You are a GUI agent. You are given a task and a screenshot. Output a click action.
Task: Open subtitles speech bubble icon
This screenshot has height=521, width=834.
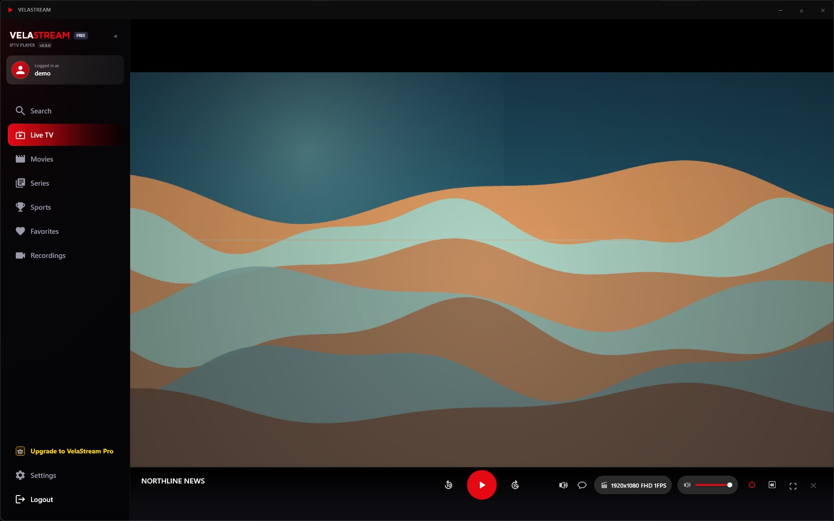pyautogui.click(x=582, y=485)
